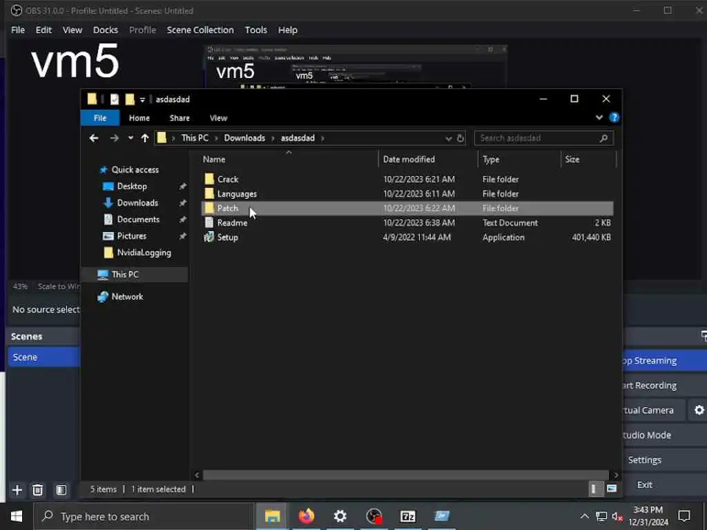Click the Virtual Camera button
This screenshot has width=707, height=530.
pos(654,410)
